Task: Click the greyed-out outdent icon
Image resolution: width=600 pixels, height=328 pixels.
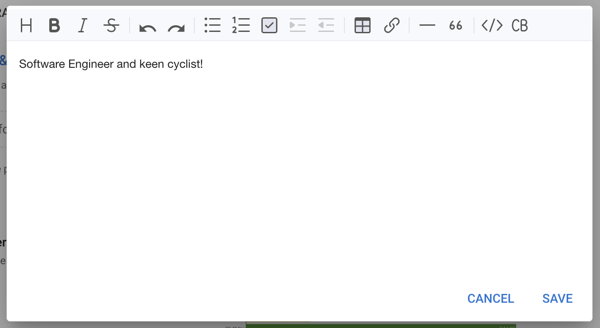Action: 326,26
